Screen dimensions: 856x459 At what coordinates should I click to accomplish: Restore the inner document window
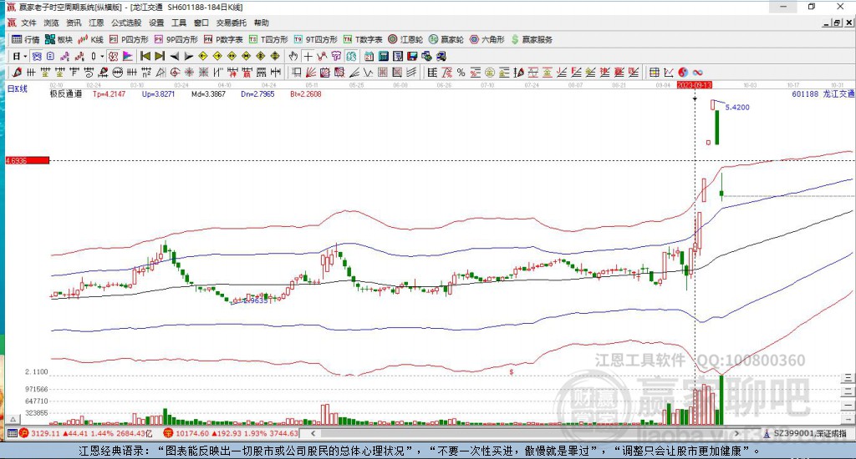[x=837, y=23]
